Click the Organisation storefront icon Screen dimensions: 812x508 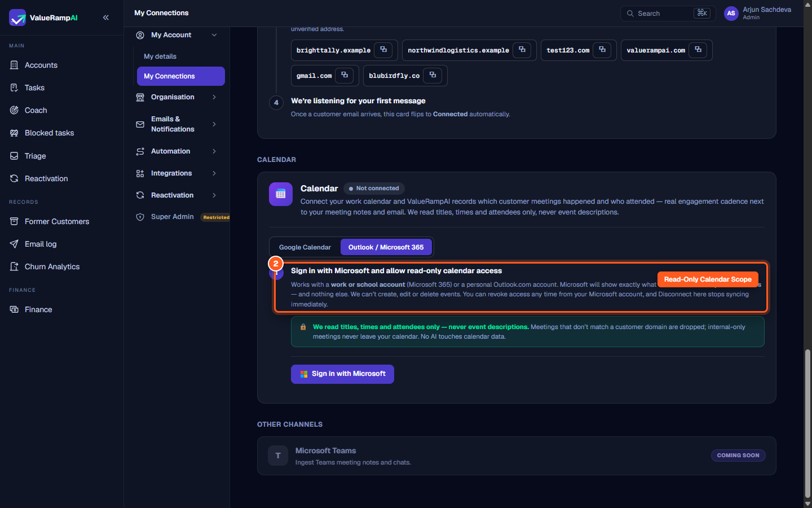pyautogui.click(x=140, y=97)
